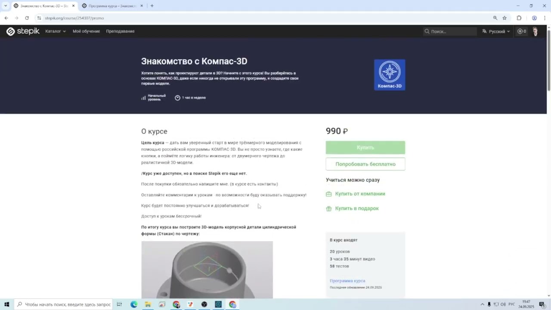Open the Stepik logo home link
The image size is (551, 310).
point(23,31)
